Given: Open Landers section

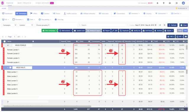Looking at the screenshot, I should coord(45,14).
